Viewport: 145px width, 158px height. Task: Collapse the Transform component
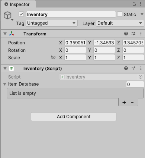pyautogui.click(x=5, y=34)
